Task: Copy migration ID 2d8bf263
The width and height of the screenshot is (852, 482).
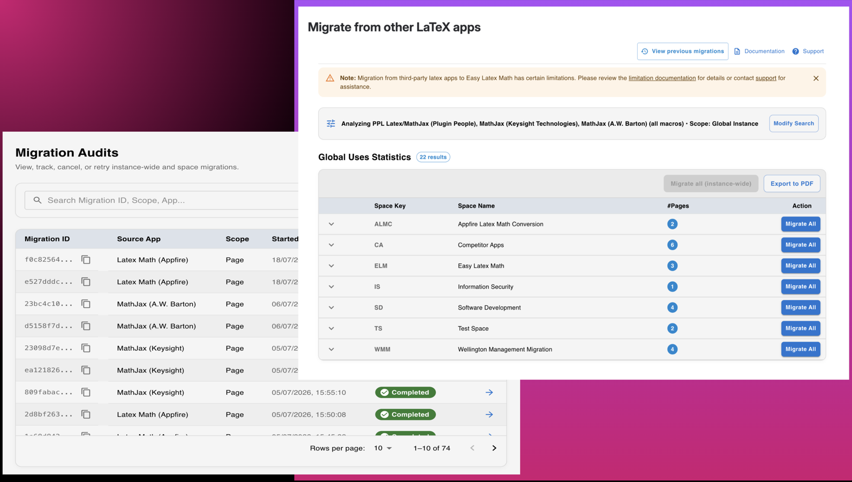Action: (x=86, y=415)
